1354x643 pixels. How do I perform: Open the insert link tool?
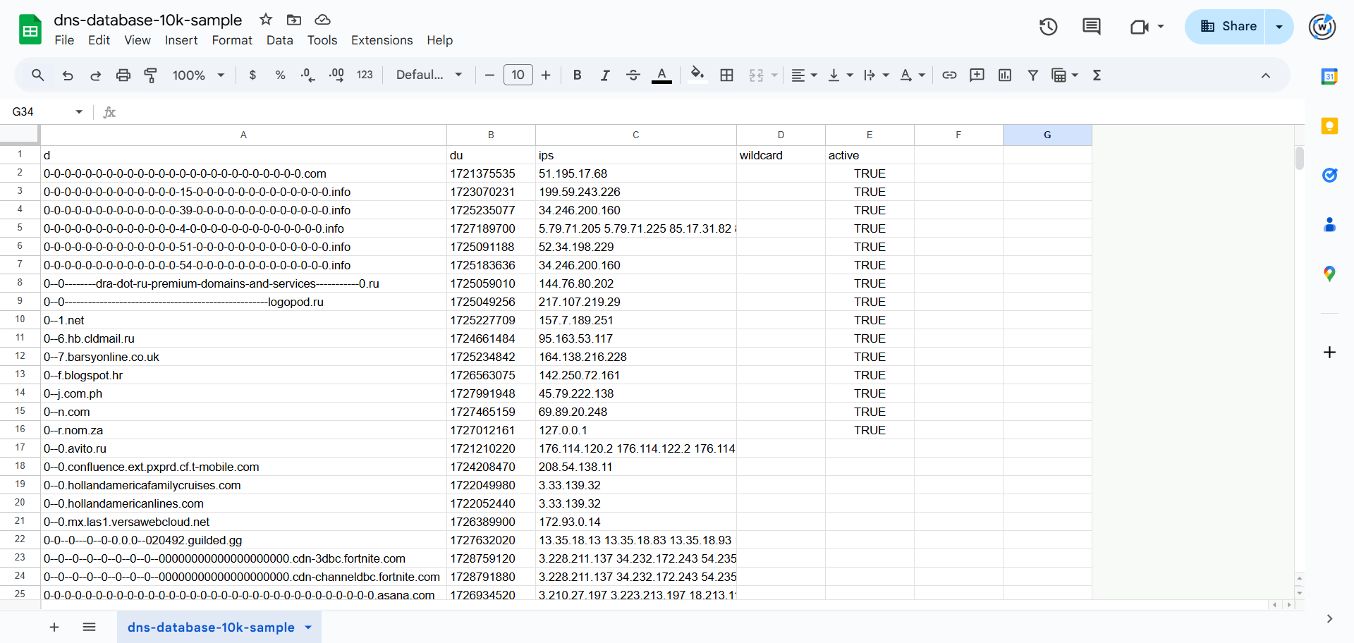pos(949,75)
